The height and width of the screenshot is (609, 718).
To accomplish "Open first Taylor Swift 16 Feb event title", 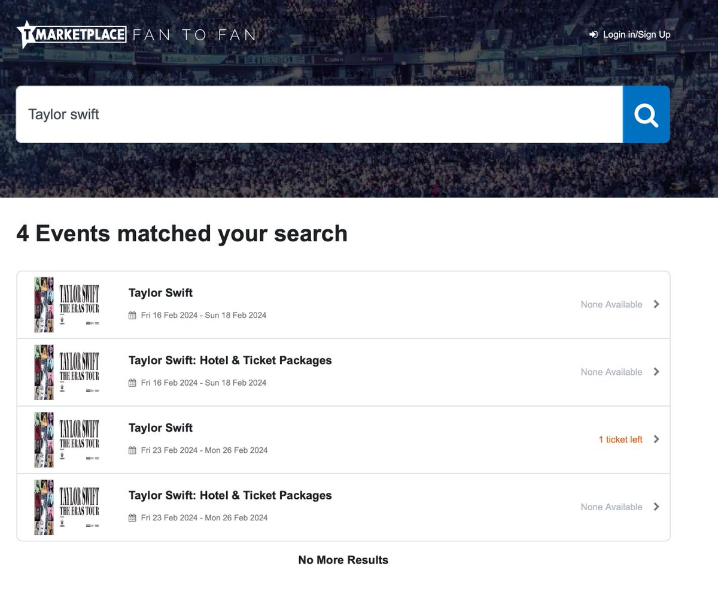I will 160,293.
